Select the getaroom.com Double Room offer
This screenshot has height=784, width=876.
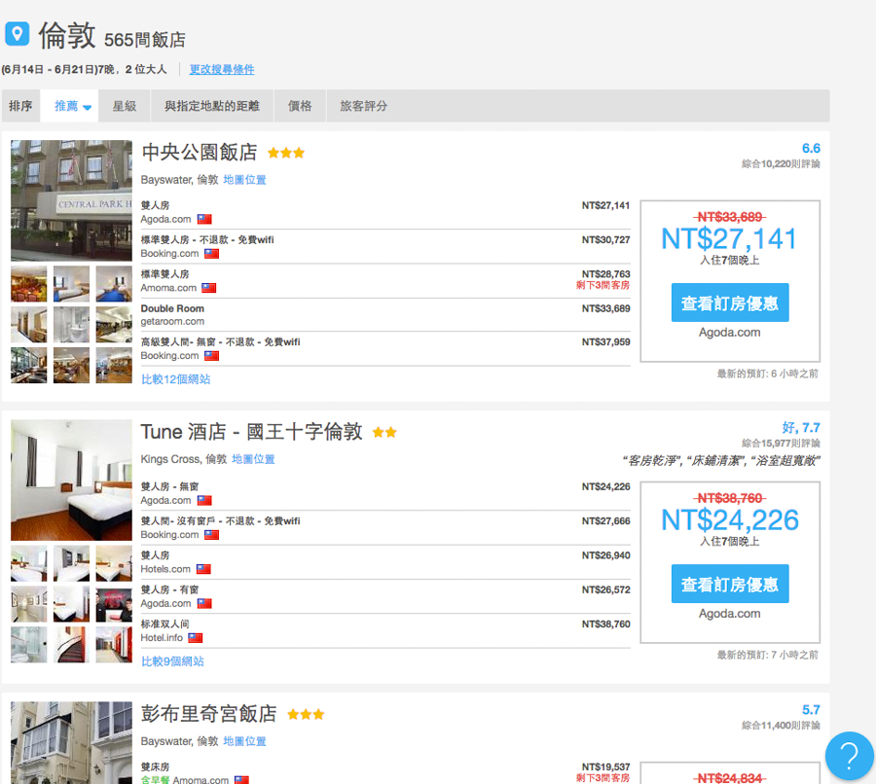click(385, 315)
